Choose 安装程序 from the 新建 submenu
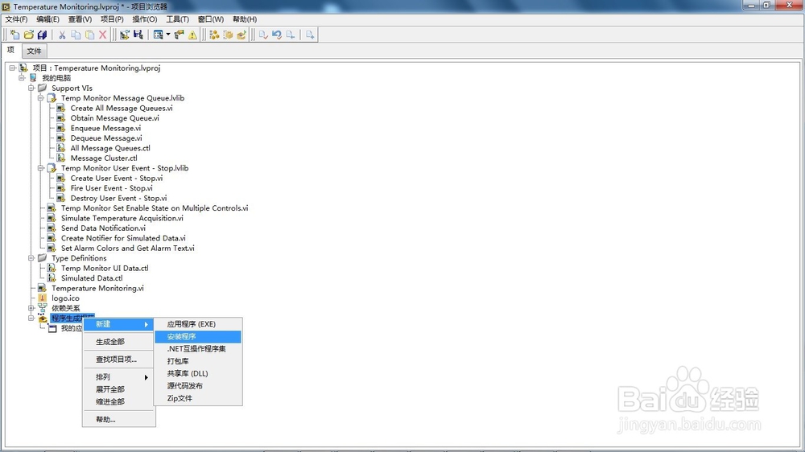This screenshot has height=452, width=805. (x=198, y=336)
